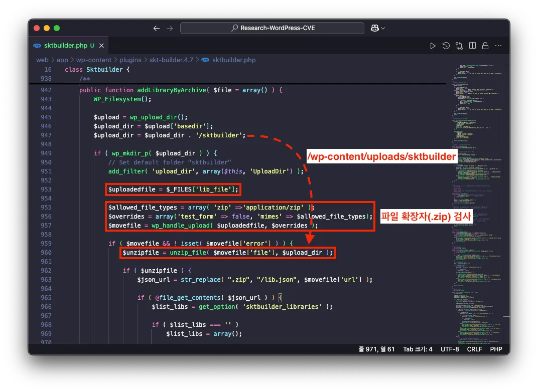Change language mode via 'PHP' status item
This screenshot has width=538, height=392.
click(x=496, y=349)
